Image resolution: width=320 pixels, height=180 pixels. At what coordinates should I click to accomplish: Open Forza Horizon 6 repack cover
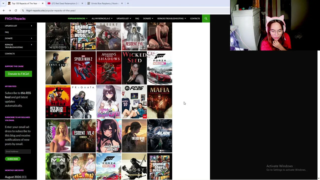[x=160, y=68]
